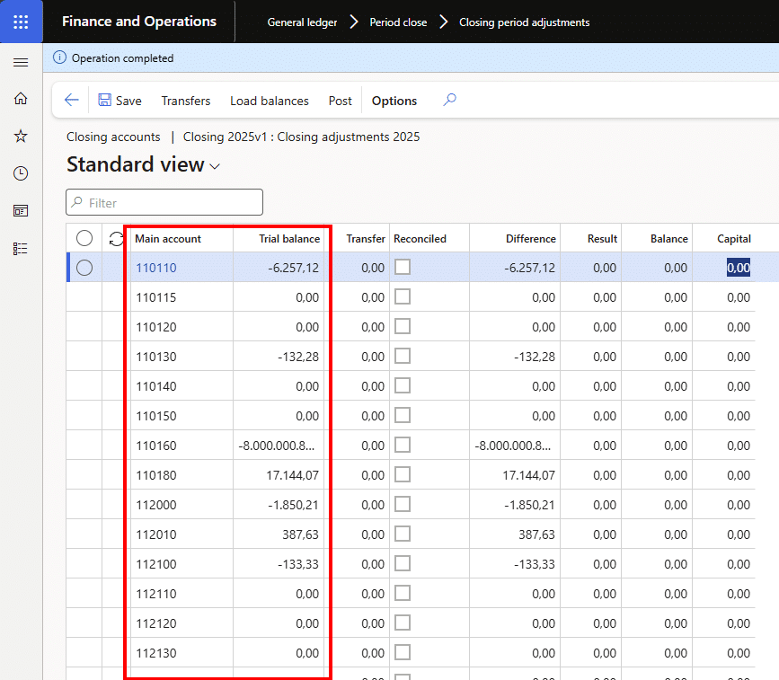Image resolution: width=779 pixels, height=680 pixels.
Task: Go to Home in sidebar
Action: coord(21,98)
